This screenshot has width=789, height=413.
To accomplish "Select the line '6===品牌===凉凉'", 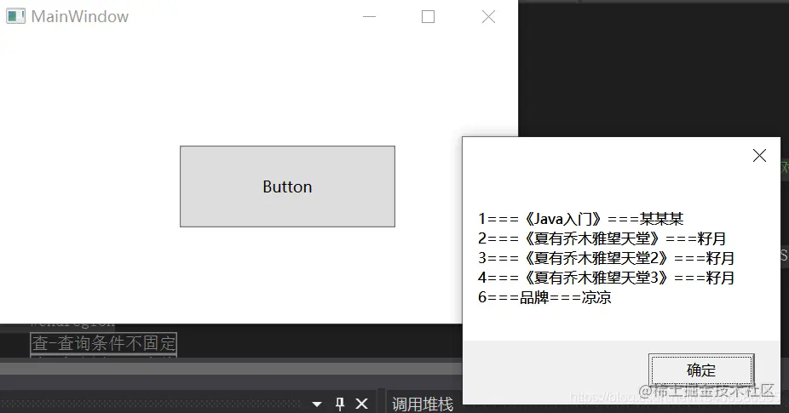I will 544,297.
